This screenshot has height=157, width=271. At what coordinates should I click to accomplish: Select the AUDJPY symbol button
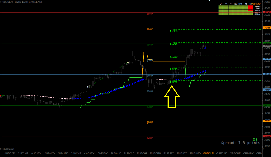[x=36, y=154]
